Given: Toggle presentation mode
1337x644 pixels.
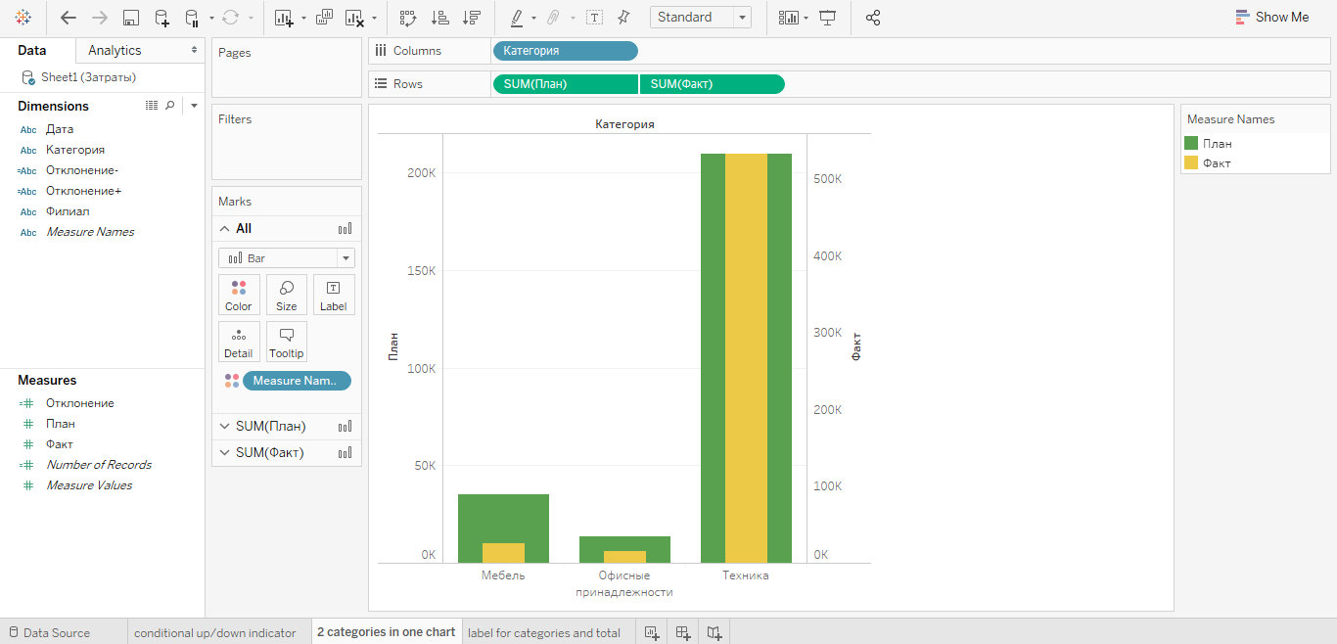Looking at the screenshot, I should coord(828,18).
